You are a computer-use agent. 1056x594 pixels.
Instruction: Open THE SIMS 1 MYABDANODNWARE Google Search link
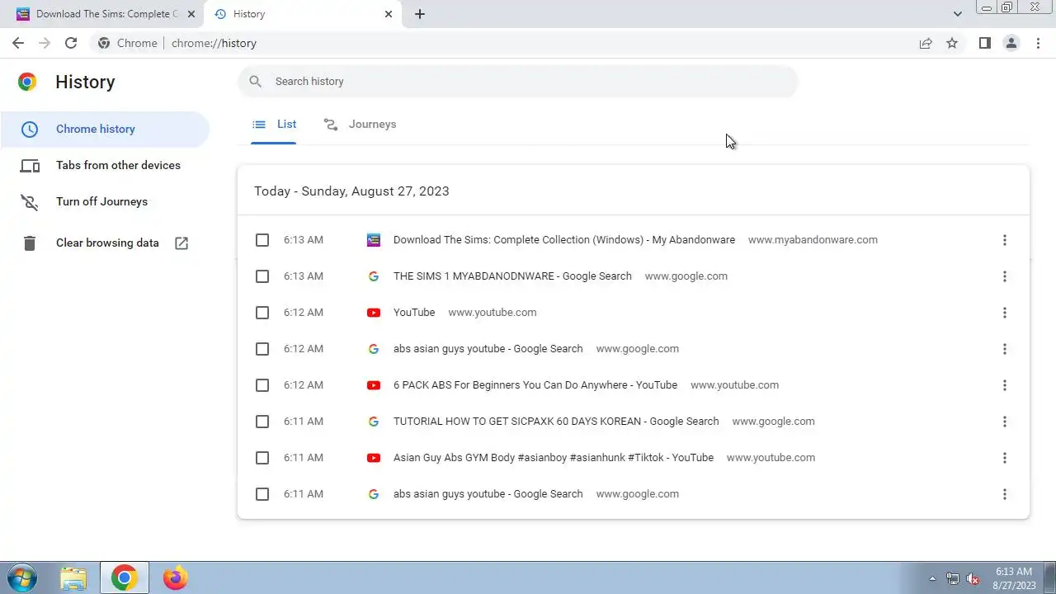pyautogui.click(x=512, y=276)
